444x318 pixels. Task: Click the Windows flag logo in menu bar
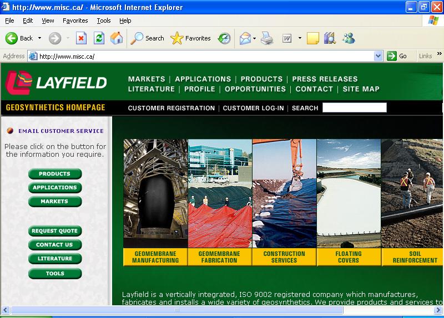click(x=433, y=20)
